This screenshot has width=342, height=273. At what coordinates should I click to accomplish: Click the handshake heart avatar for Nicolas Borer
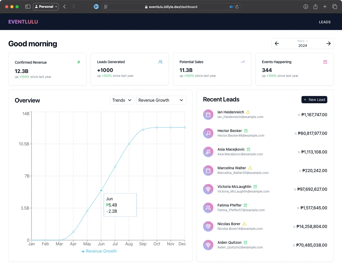pos(208,226)
